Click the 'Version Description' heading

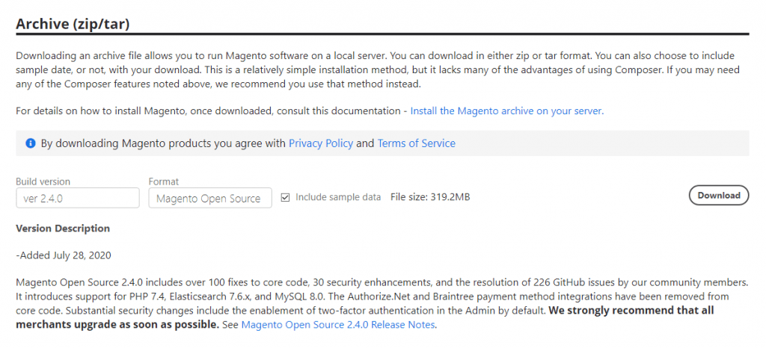click(x=63, y=228)
